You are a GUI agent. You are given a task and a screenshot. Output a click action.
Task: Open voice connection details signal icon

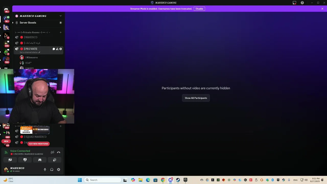[6, 152]
